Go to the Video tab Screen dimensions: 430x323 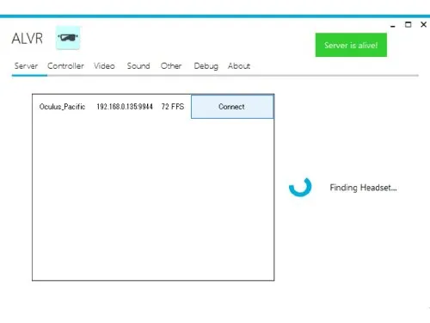click(x=104, y=66)
